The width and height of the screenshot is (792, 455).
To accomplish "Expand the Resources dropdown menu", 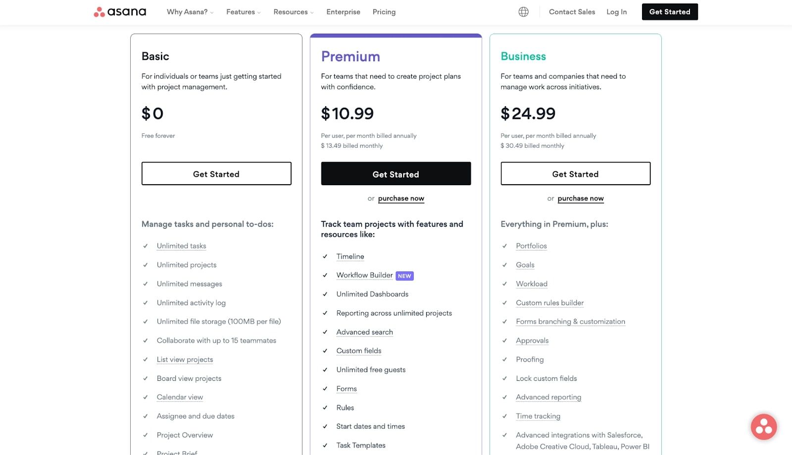I will pos(293,12).
